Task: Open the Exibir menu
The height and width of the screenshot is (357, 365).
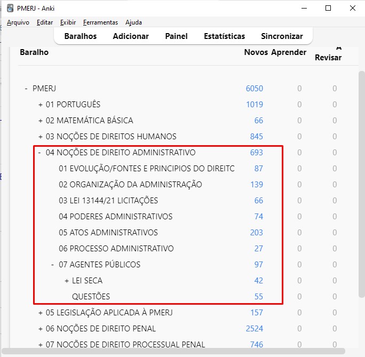Action: tap(68, 22)
